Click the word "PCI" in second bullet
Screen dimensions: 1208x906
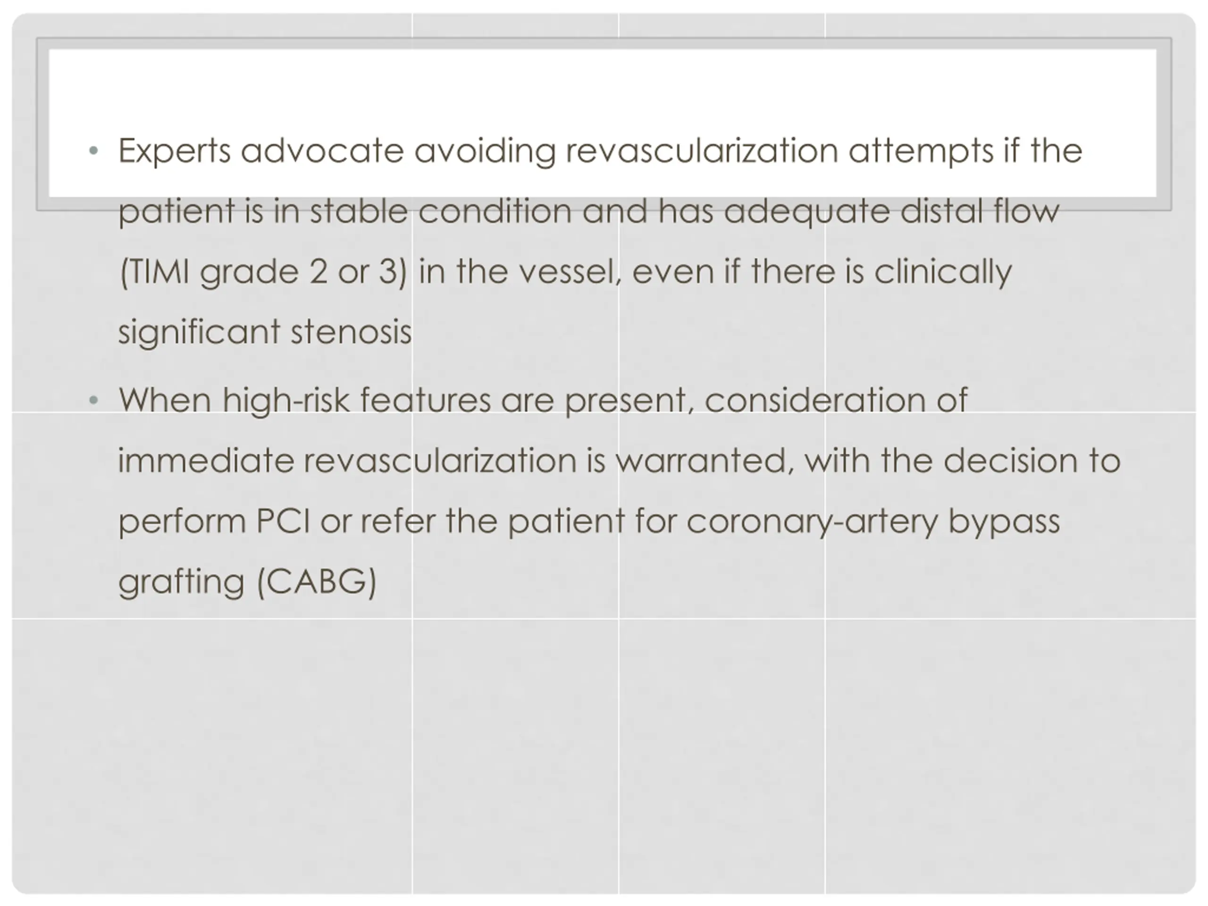click(x=283, y=521)
